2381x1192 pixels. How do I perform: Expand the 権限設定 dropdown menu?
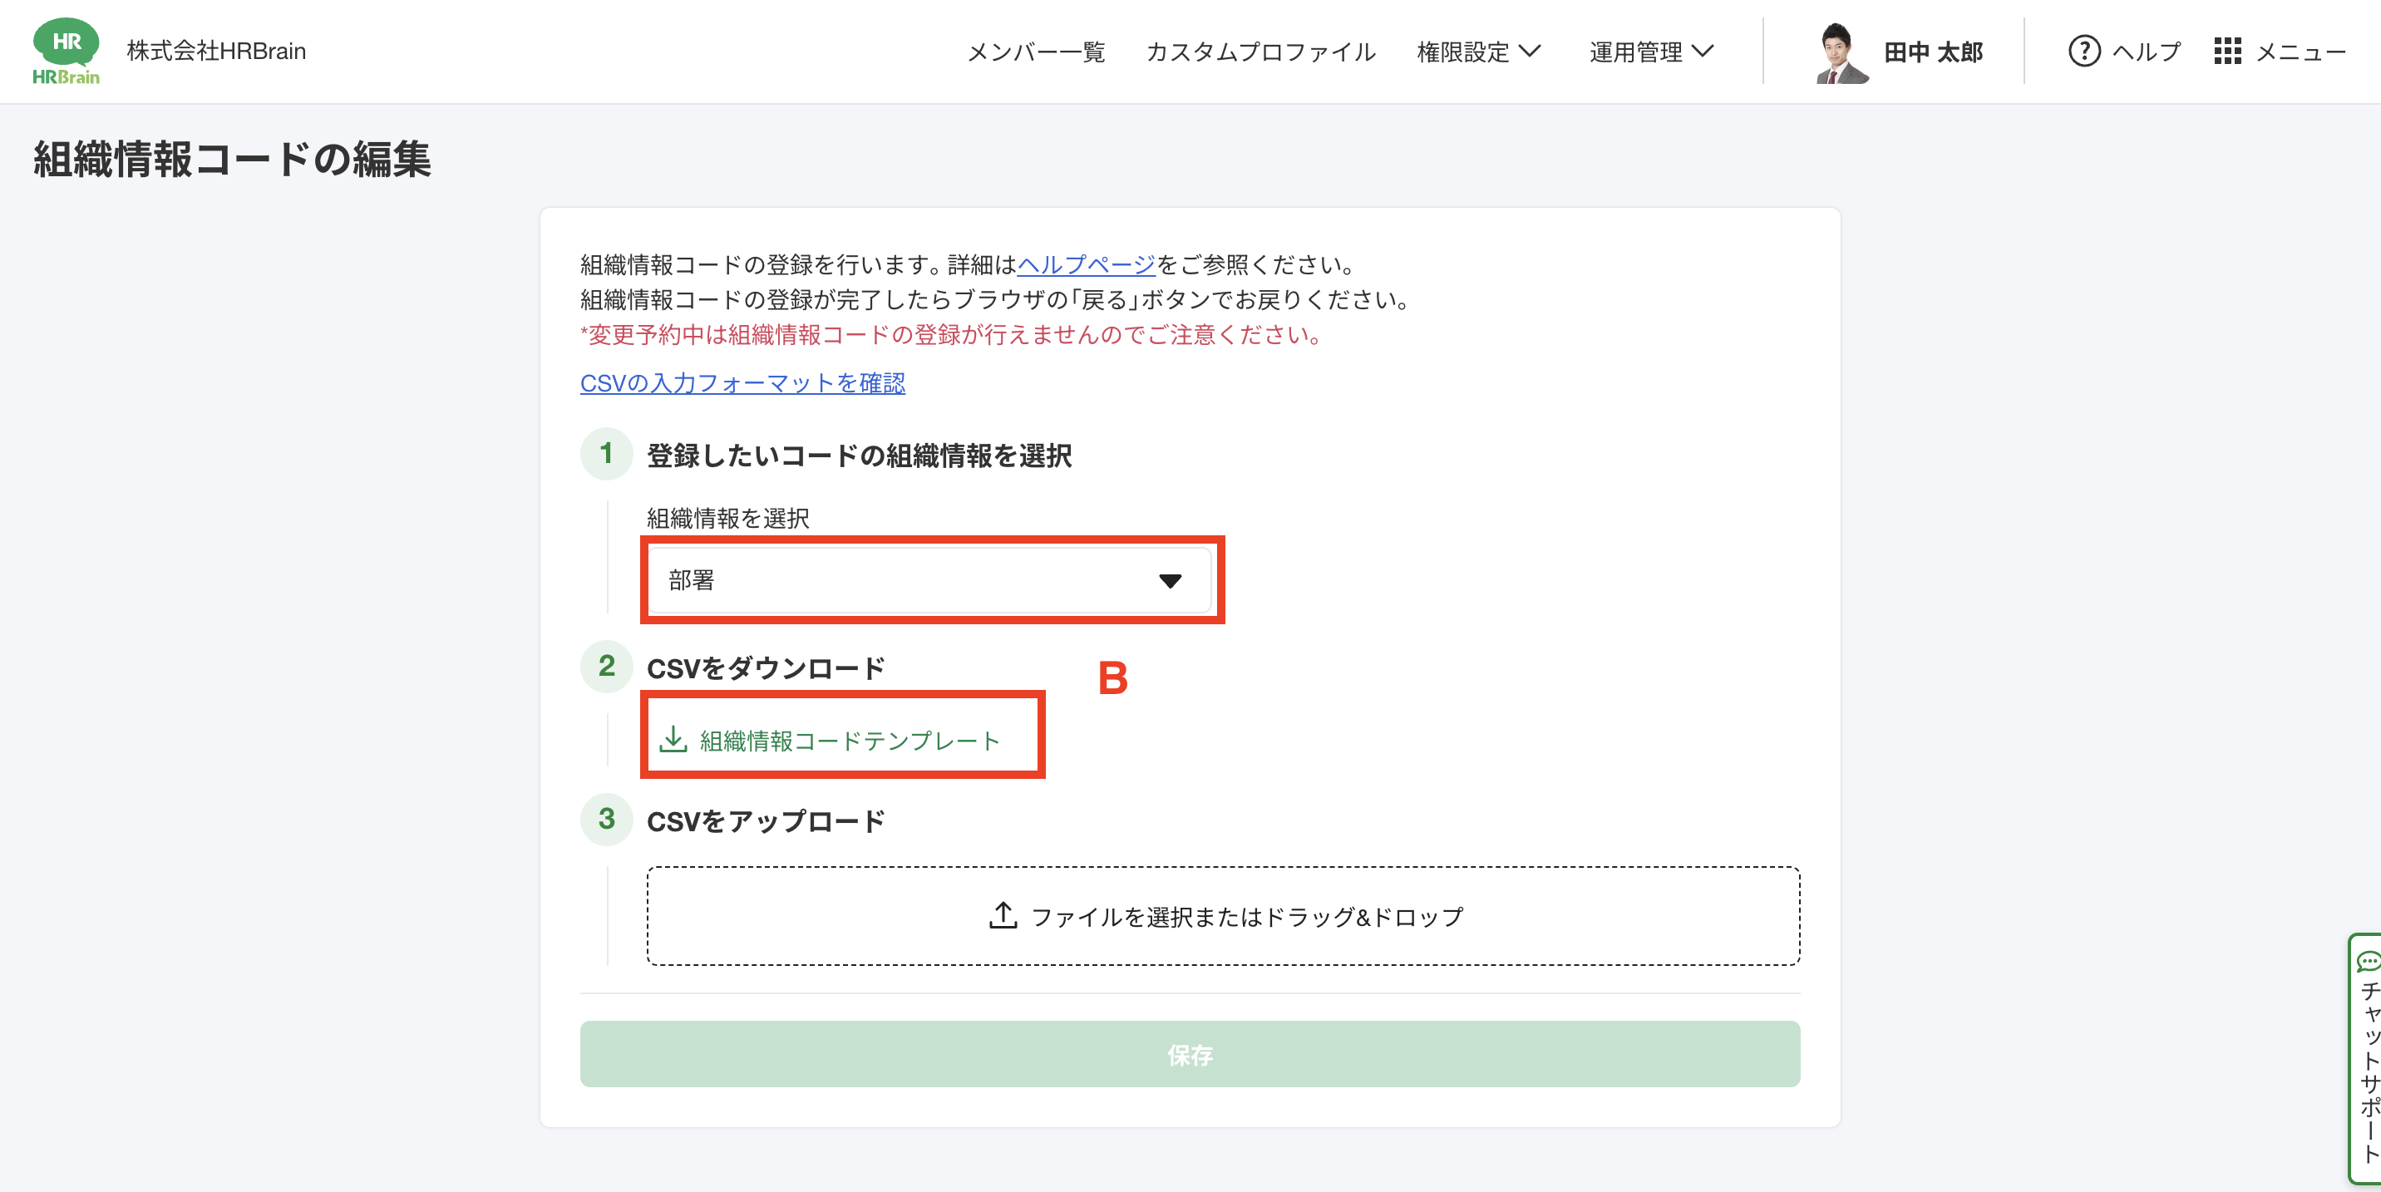click(1478, 52)
